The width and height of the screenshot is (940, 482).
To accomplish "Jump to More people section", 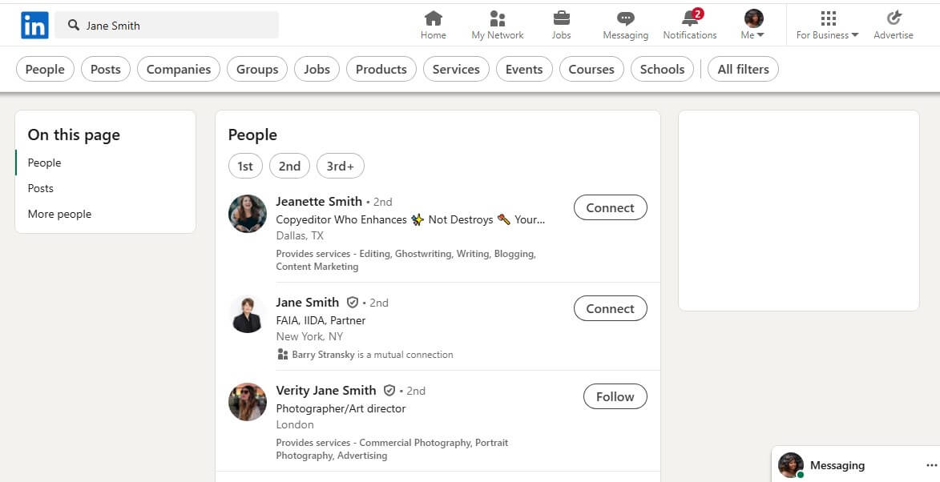I will (59, 214).
